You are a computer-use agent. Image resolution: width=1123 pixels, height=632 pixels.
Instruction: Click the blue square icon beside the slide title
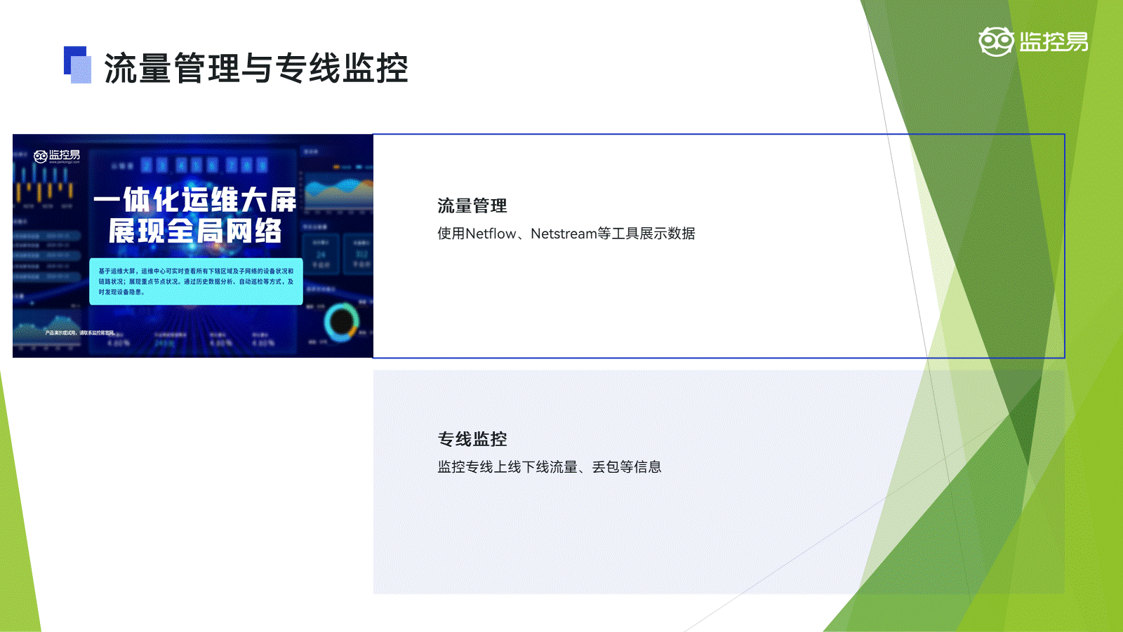pyautogui.click(x=77, y=65)
